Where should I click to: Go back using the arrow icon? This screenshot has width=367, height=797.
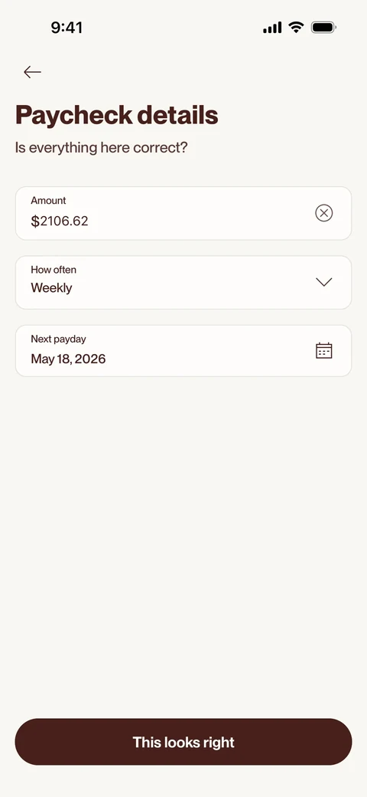(32, 72)
